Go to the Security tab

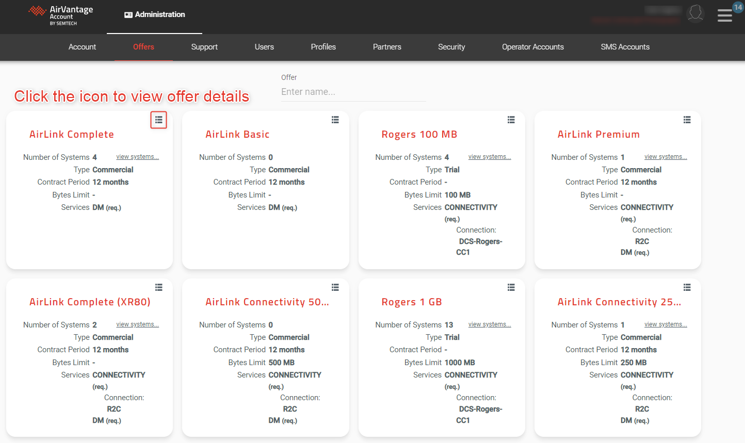451,47
